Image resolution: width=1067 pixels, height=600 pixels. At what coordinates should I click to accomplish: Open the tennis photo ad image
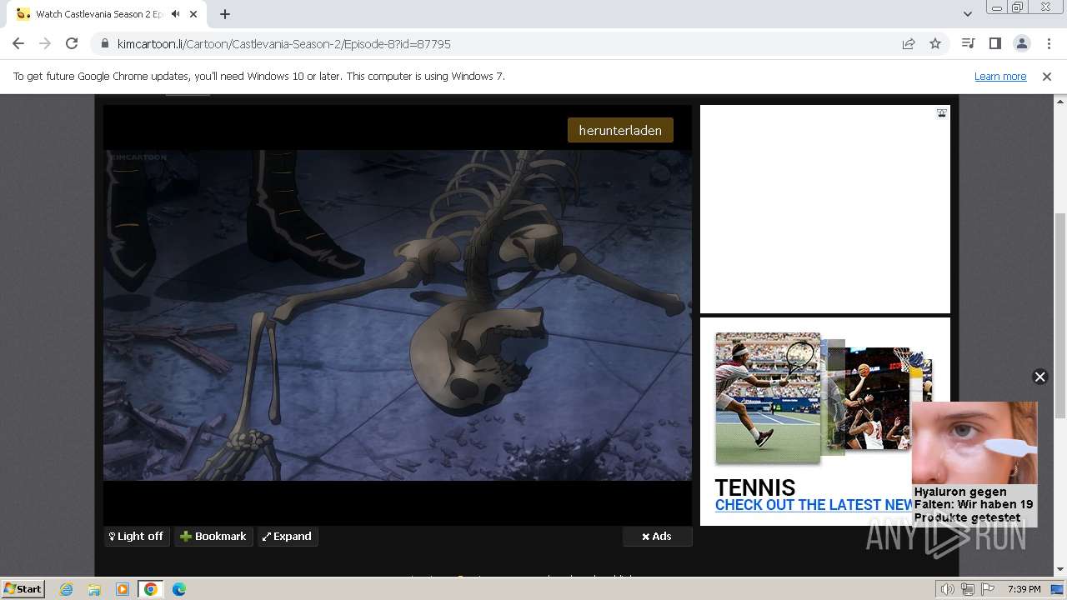(768, 398)
